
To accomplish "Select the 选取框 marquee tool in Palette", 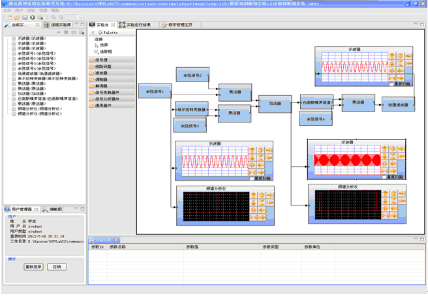I will pos(104,50).
